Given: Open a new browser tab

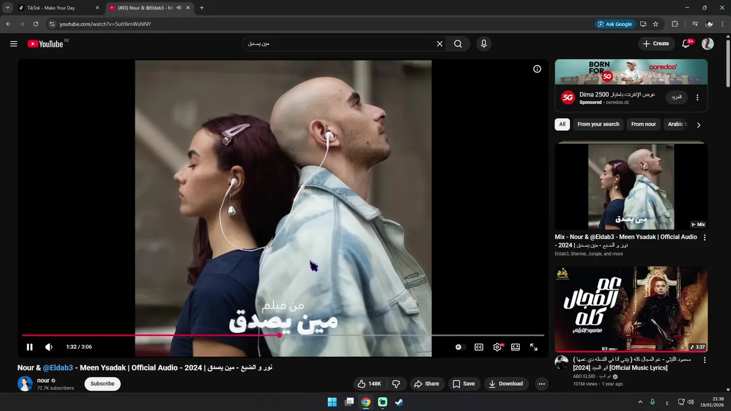Looking at the screenshot, I should point(202,8).
